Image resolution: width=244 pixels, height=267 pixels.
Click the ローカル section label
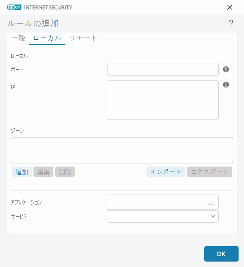[x=19, y=56]
